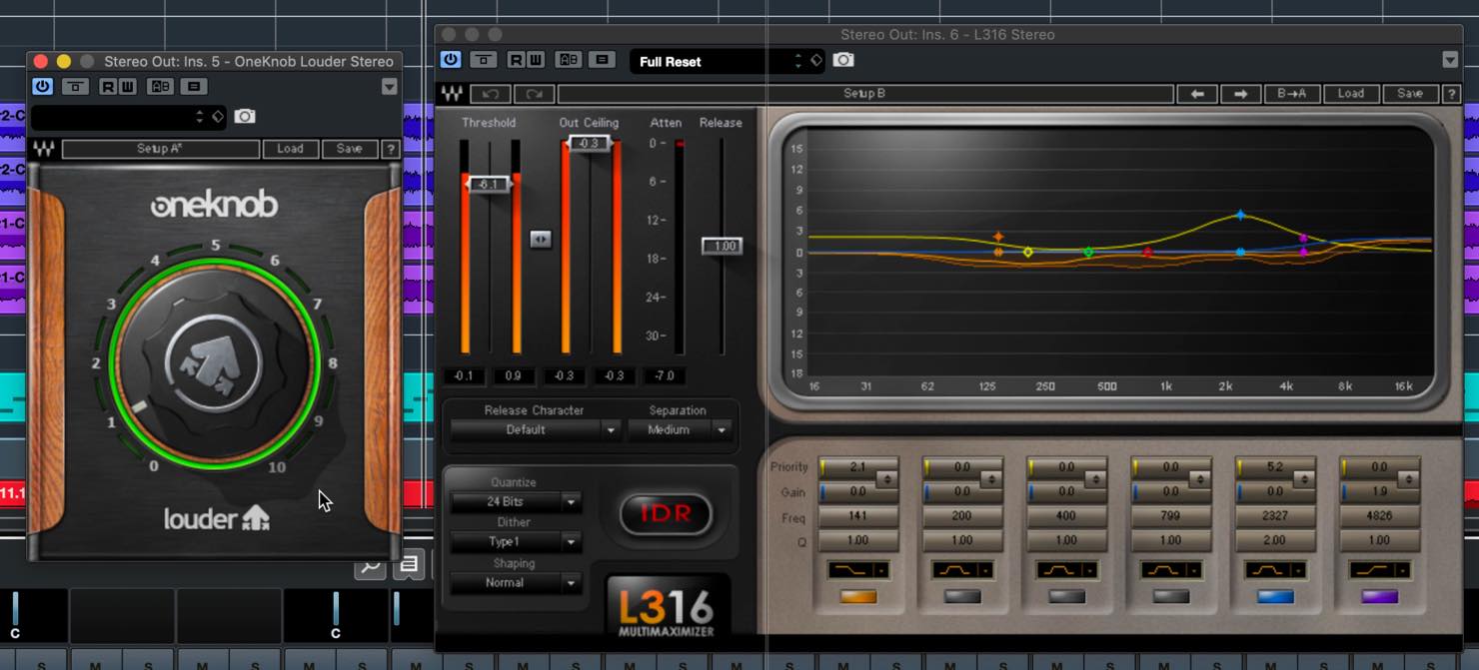Toggle bypass power button in L316 window
The image size is (1479, 670).
(451, 60)
